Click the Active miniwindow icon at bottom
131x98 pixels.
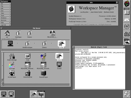point(41,94)
